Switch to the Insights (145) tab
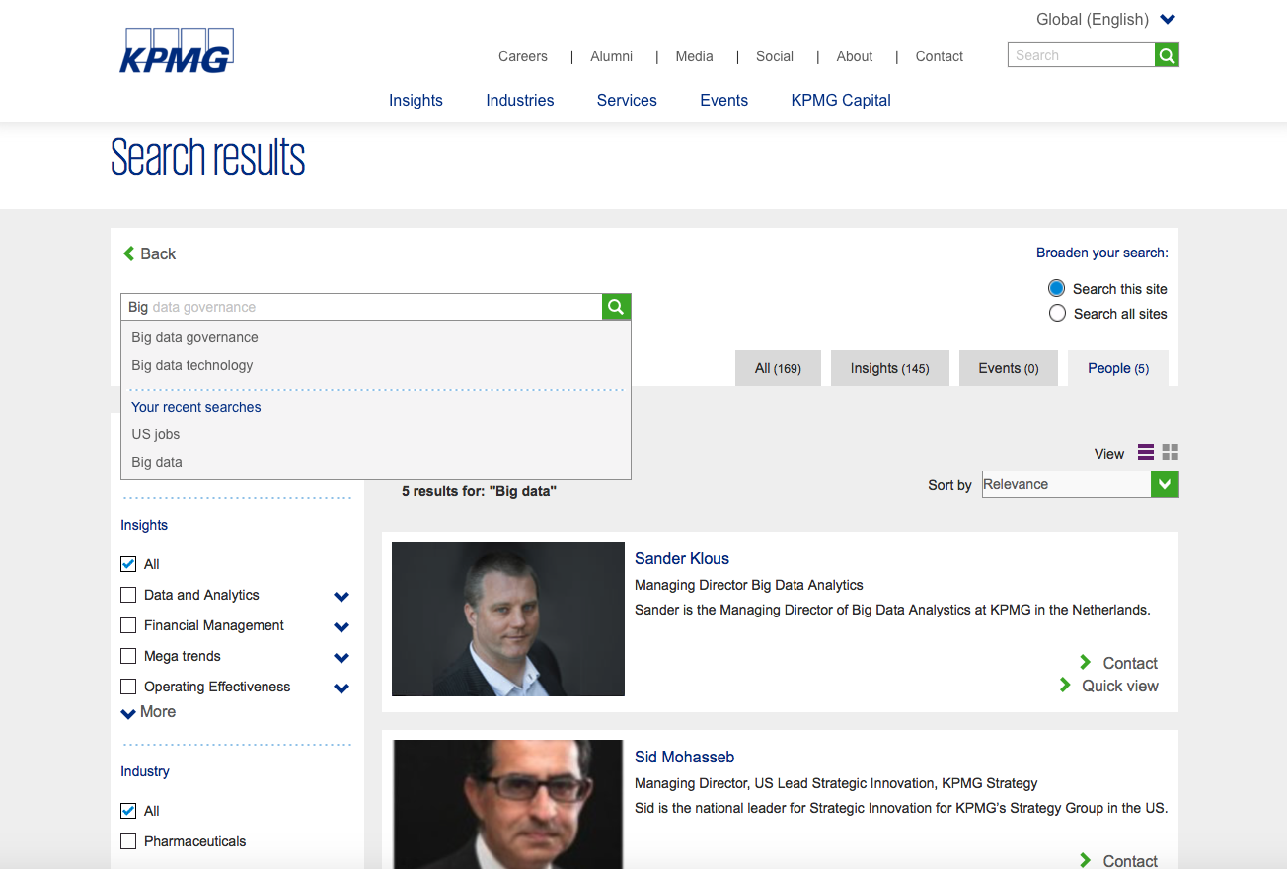 tap(890, 368)
